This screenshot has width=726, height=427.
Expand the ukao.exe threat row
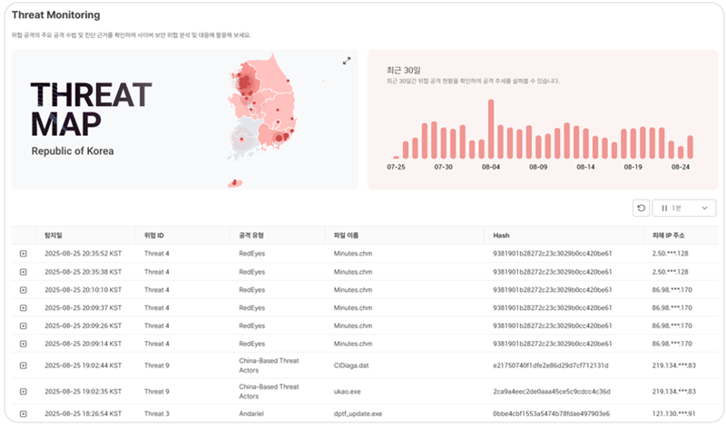(24, 392)
